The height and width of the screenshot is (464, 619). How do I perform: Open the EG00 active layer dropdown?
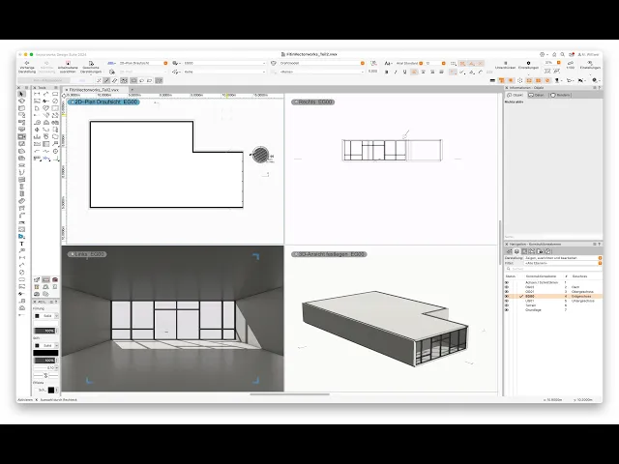coord(224,63)
